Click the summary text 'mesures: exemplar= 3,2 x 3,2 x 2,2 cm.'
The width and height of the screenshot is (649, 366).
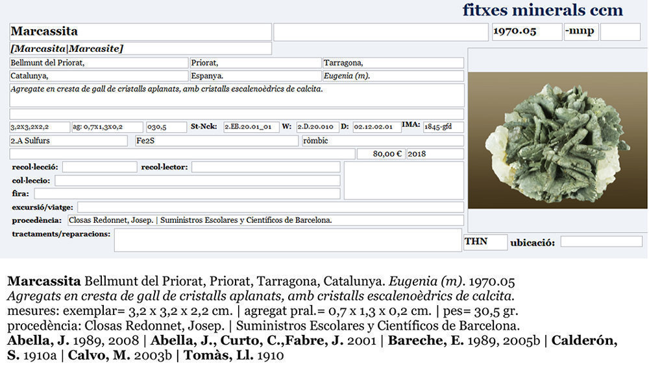pyautogui.click(x=121, y=311)
